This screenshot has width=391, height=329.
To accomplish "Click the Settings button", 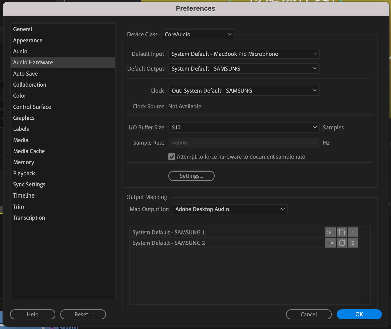I will pyautogui.click(x=191, y=176).
